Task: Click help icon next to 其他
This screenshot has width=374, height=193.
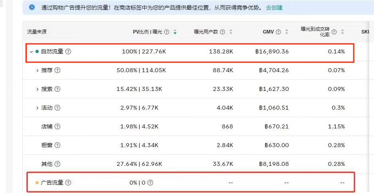Action: pyautogui.click(x=57, y=164)
